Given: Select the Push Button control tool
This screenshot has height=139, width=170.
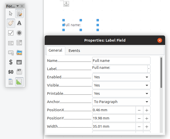Looking at the screenshot, I should click(11, 53).
